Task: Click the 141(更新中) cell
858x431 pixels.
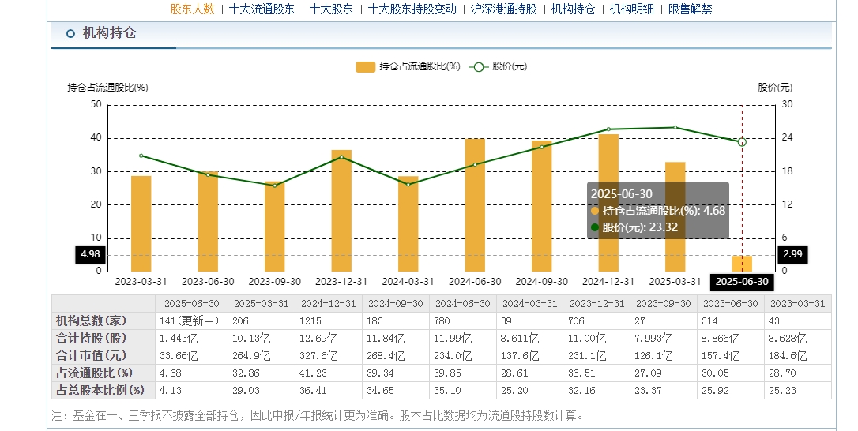Action: point(191,320)
